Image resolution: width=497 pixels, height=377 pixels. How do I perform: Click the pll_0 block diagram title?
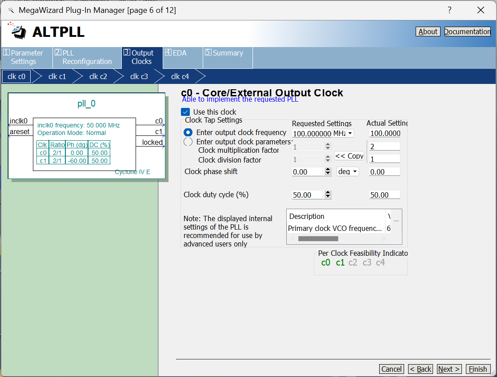[86, 103]
